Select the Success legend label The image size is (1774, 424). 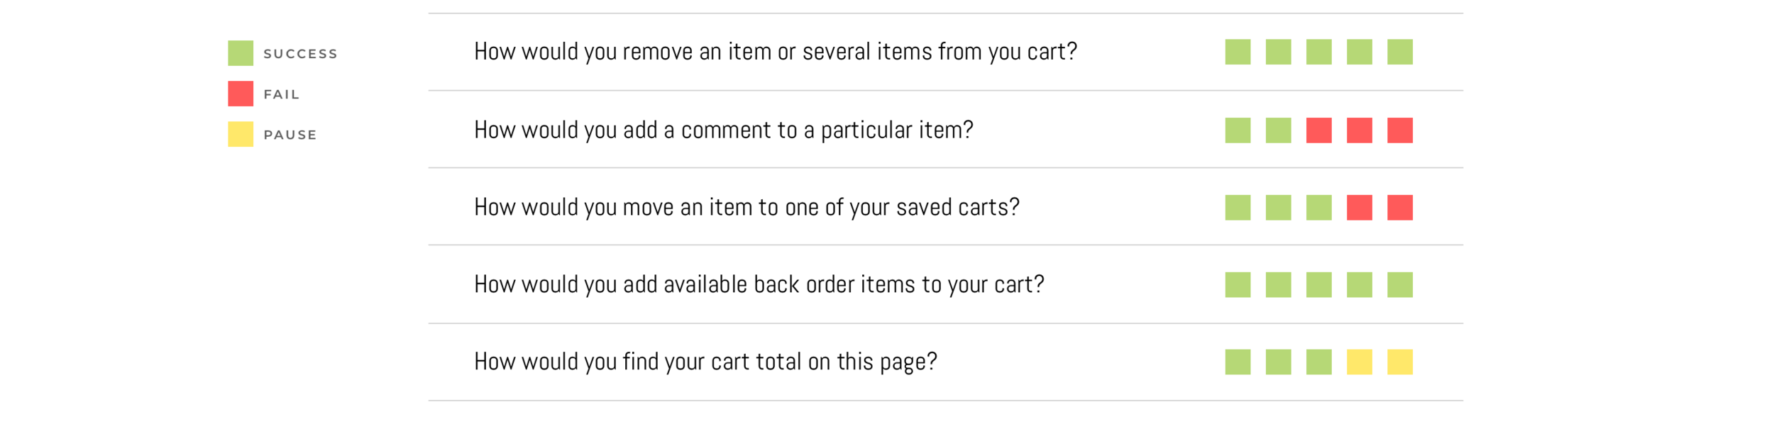pos(300,54)
